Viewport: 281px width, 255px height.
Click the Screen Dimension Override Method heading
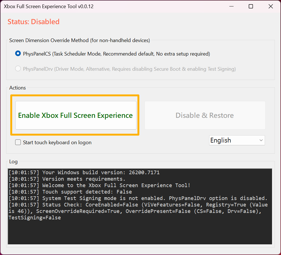click(x=79, y=40)
